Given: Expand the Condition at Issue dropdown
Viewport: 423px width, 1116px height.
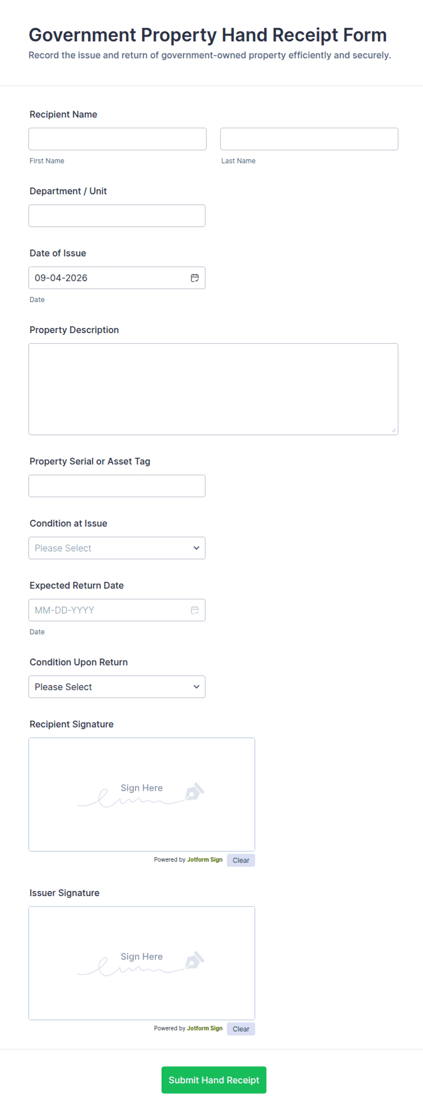Looking at the screenshot, I should click(x=117, y=548).
